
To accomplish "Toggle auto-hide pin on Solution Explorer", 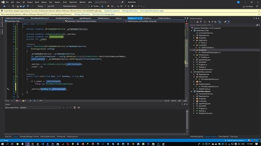I will (x=257, y=18).
